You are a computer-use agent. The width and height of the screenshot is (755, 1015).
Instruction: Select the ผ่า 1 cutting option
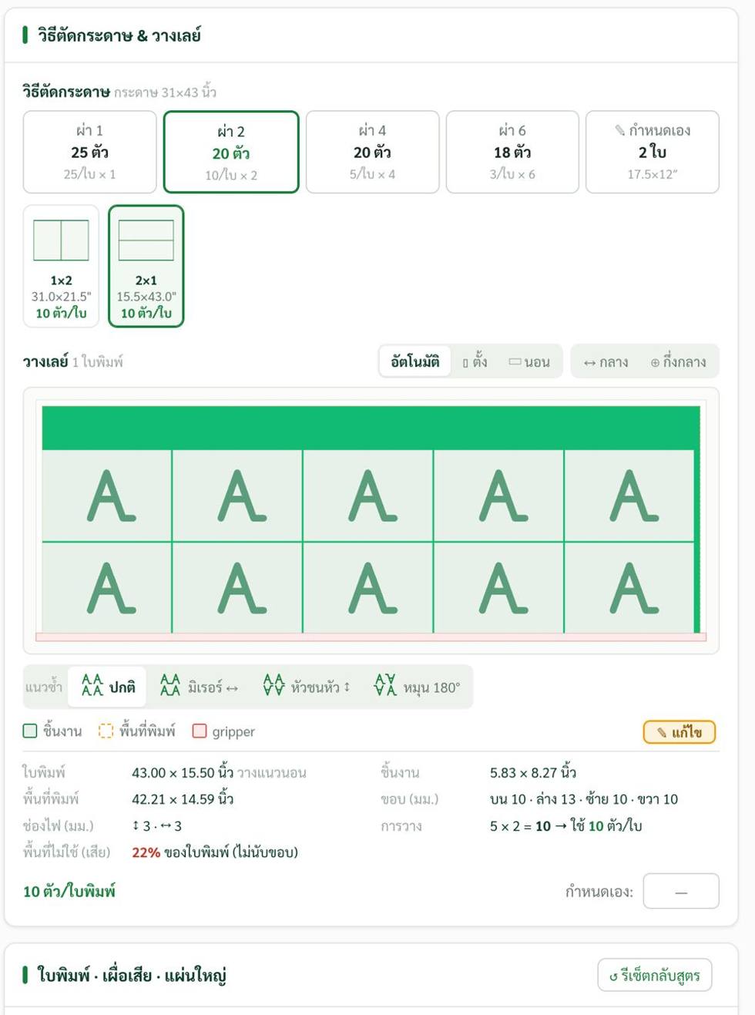point(89,152)
